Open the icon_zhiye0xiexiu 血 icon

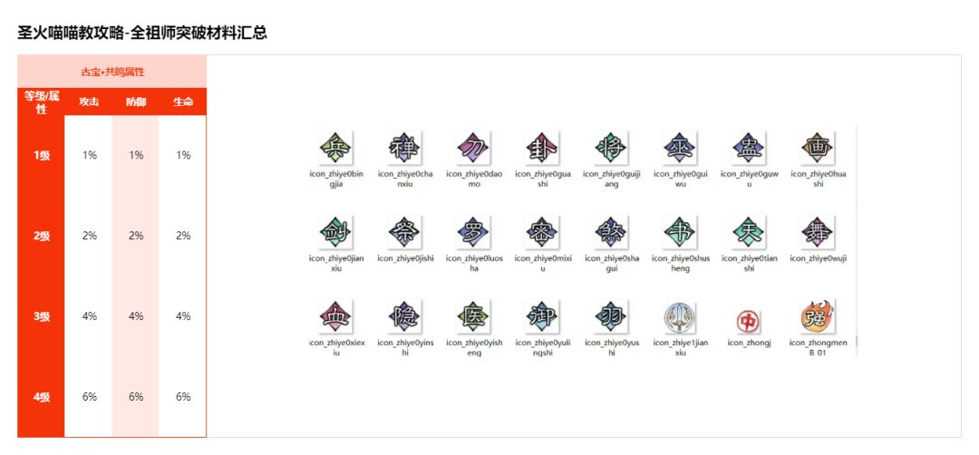(336, 315)
